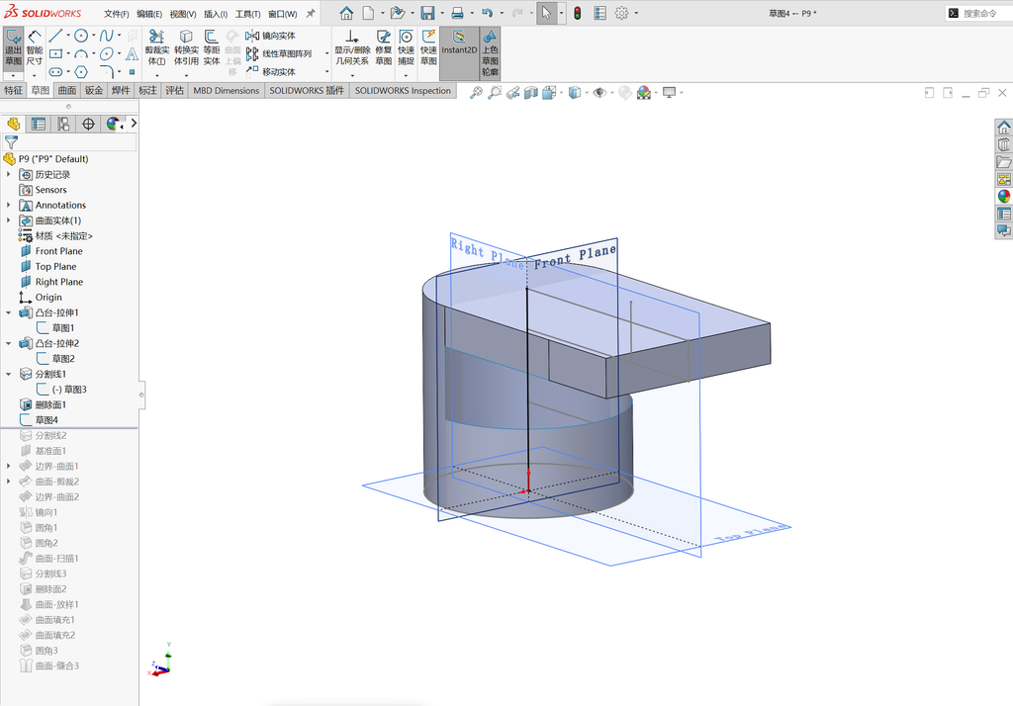Open the 插入(I) menu
Image resolution: width=1013 pixels, height=706 pixels.
click(215, 14)
